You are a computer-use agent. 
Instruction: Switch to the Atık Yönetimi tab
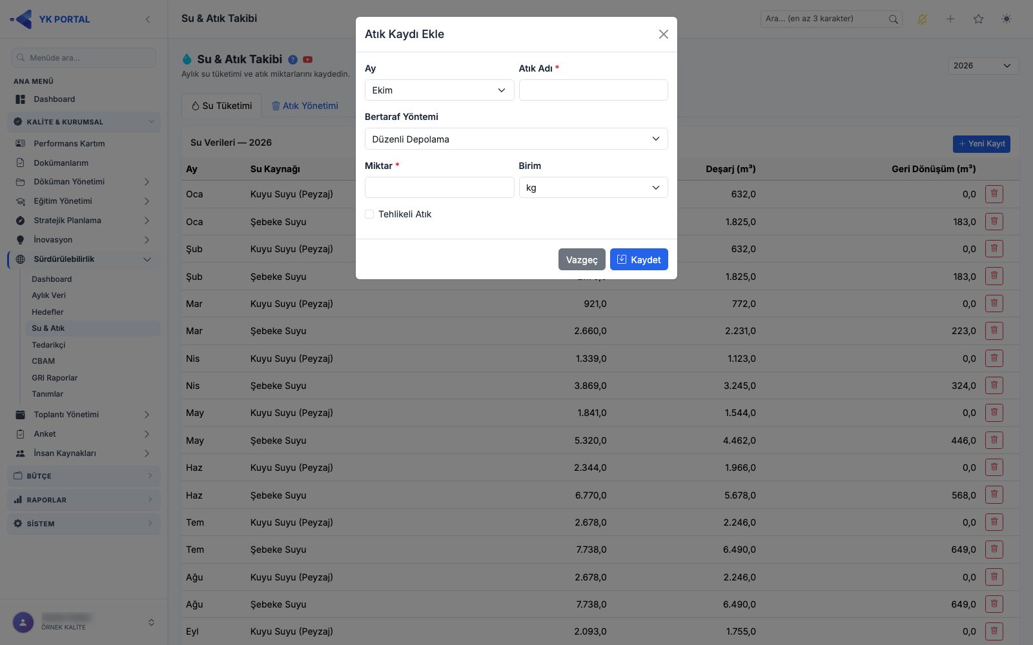(x=305, y=106)
